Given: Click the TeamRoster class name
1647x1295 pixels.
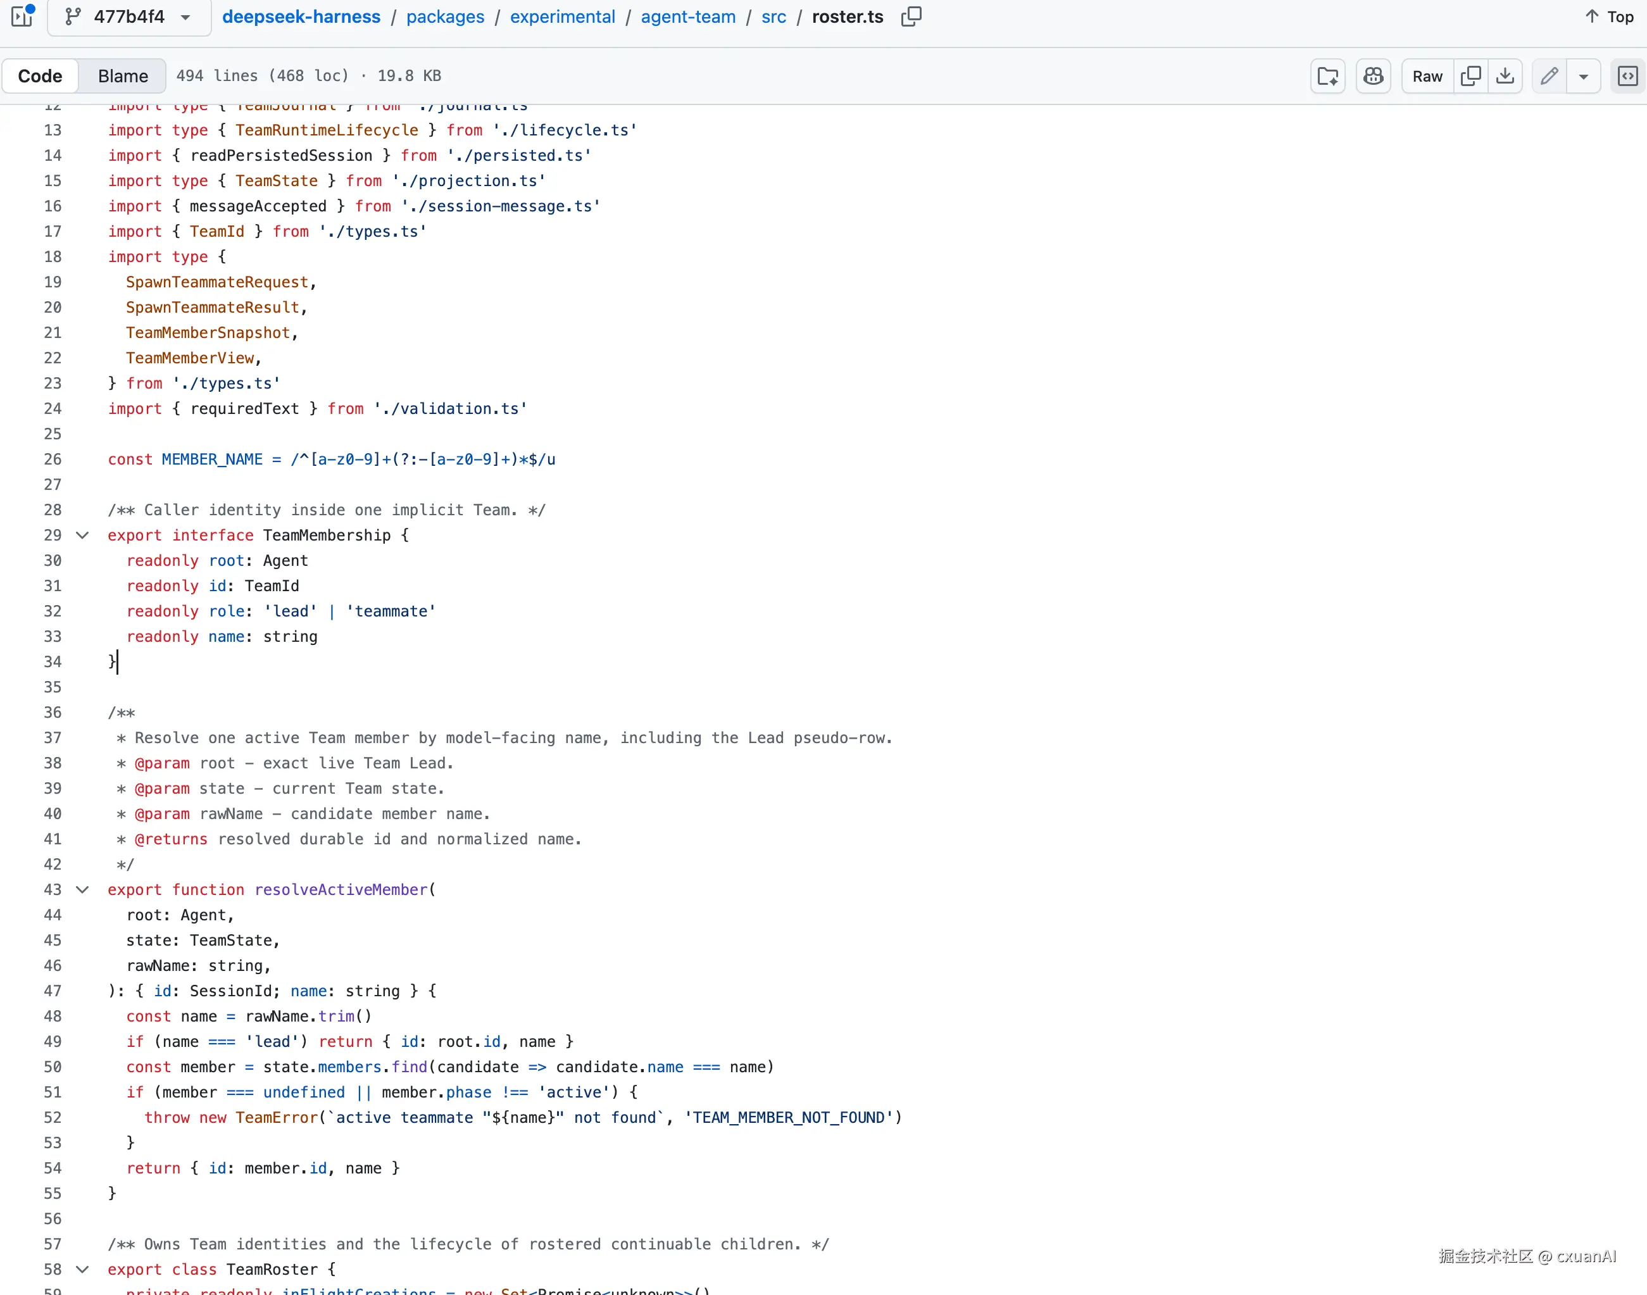Looking at the screenshot, I should click(x=272, y=1269).
